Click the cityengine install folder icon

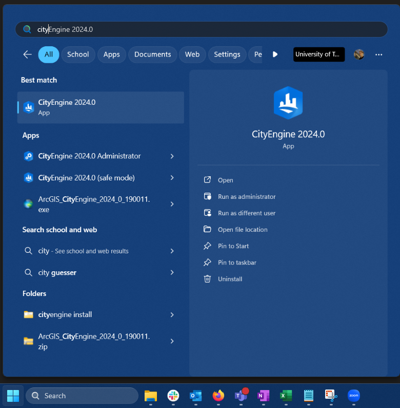click(x=29, y=314)
